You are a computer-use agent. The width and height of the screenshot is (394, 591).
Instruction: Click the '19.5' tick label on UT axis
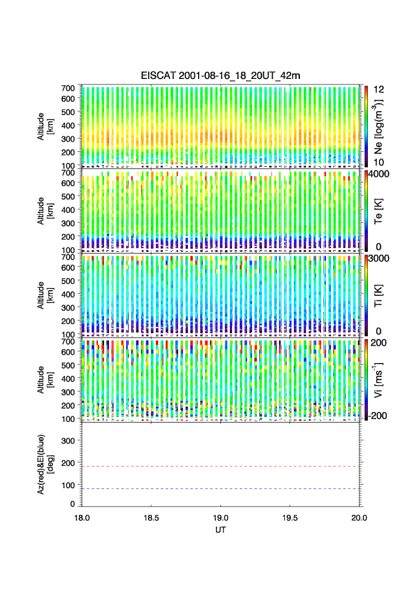[x=290, y=518]
